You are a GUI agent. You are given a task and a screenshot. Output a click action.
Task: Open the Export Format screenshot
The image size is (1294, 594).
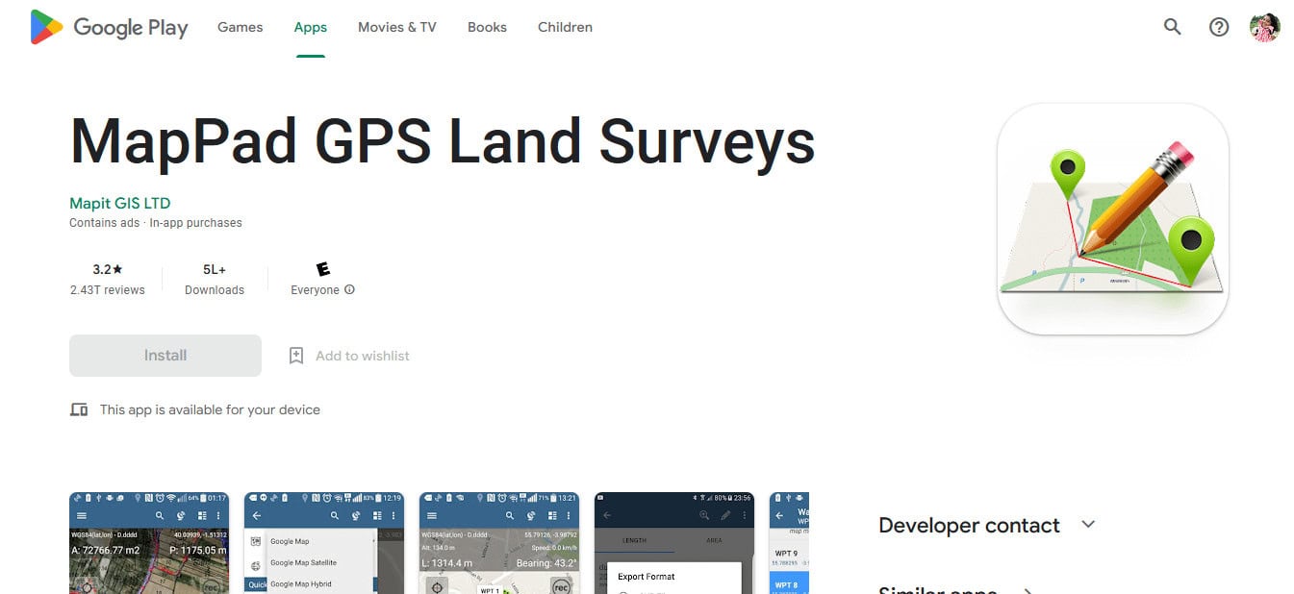point(674,543)
